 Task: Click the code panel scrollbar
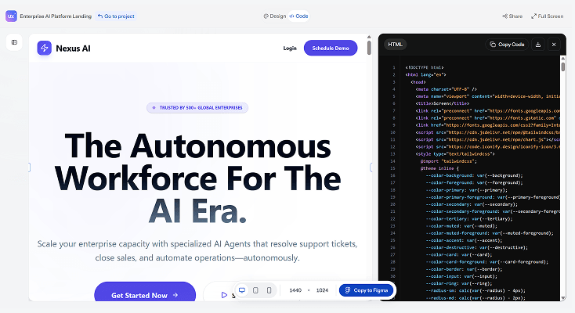(563, 67)
